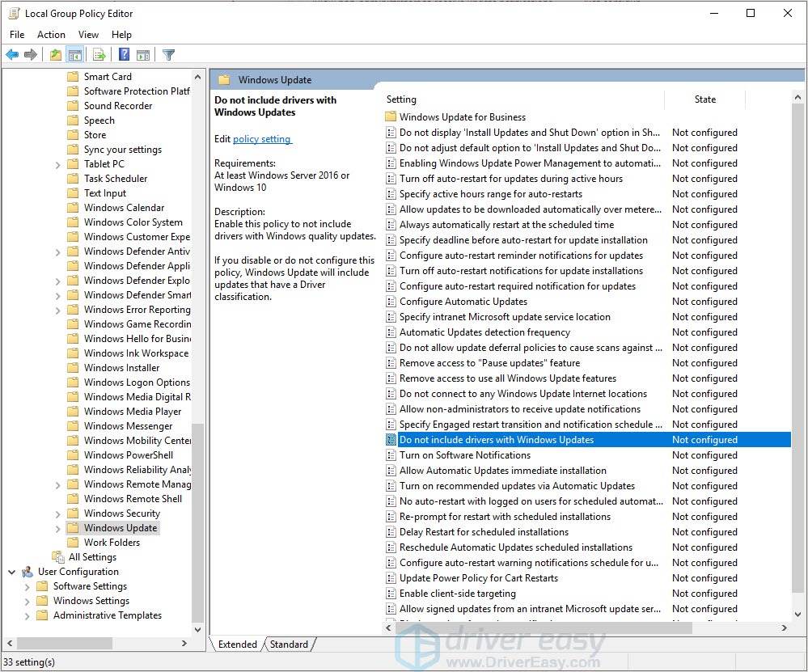Click the Export List toolbar icon
The width and height of the screenshot is (808, 672).
click(99, 54)
